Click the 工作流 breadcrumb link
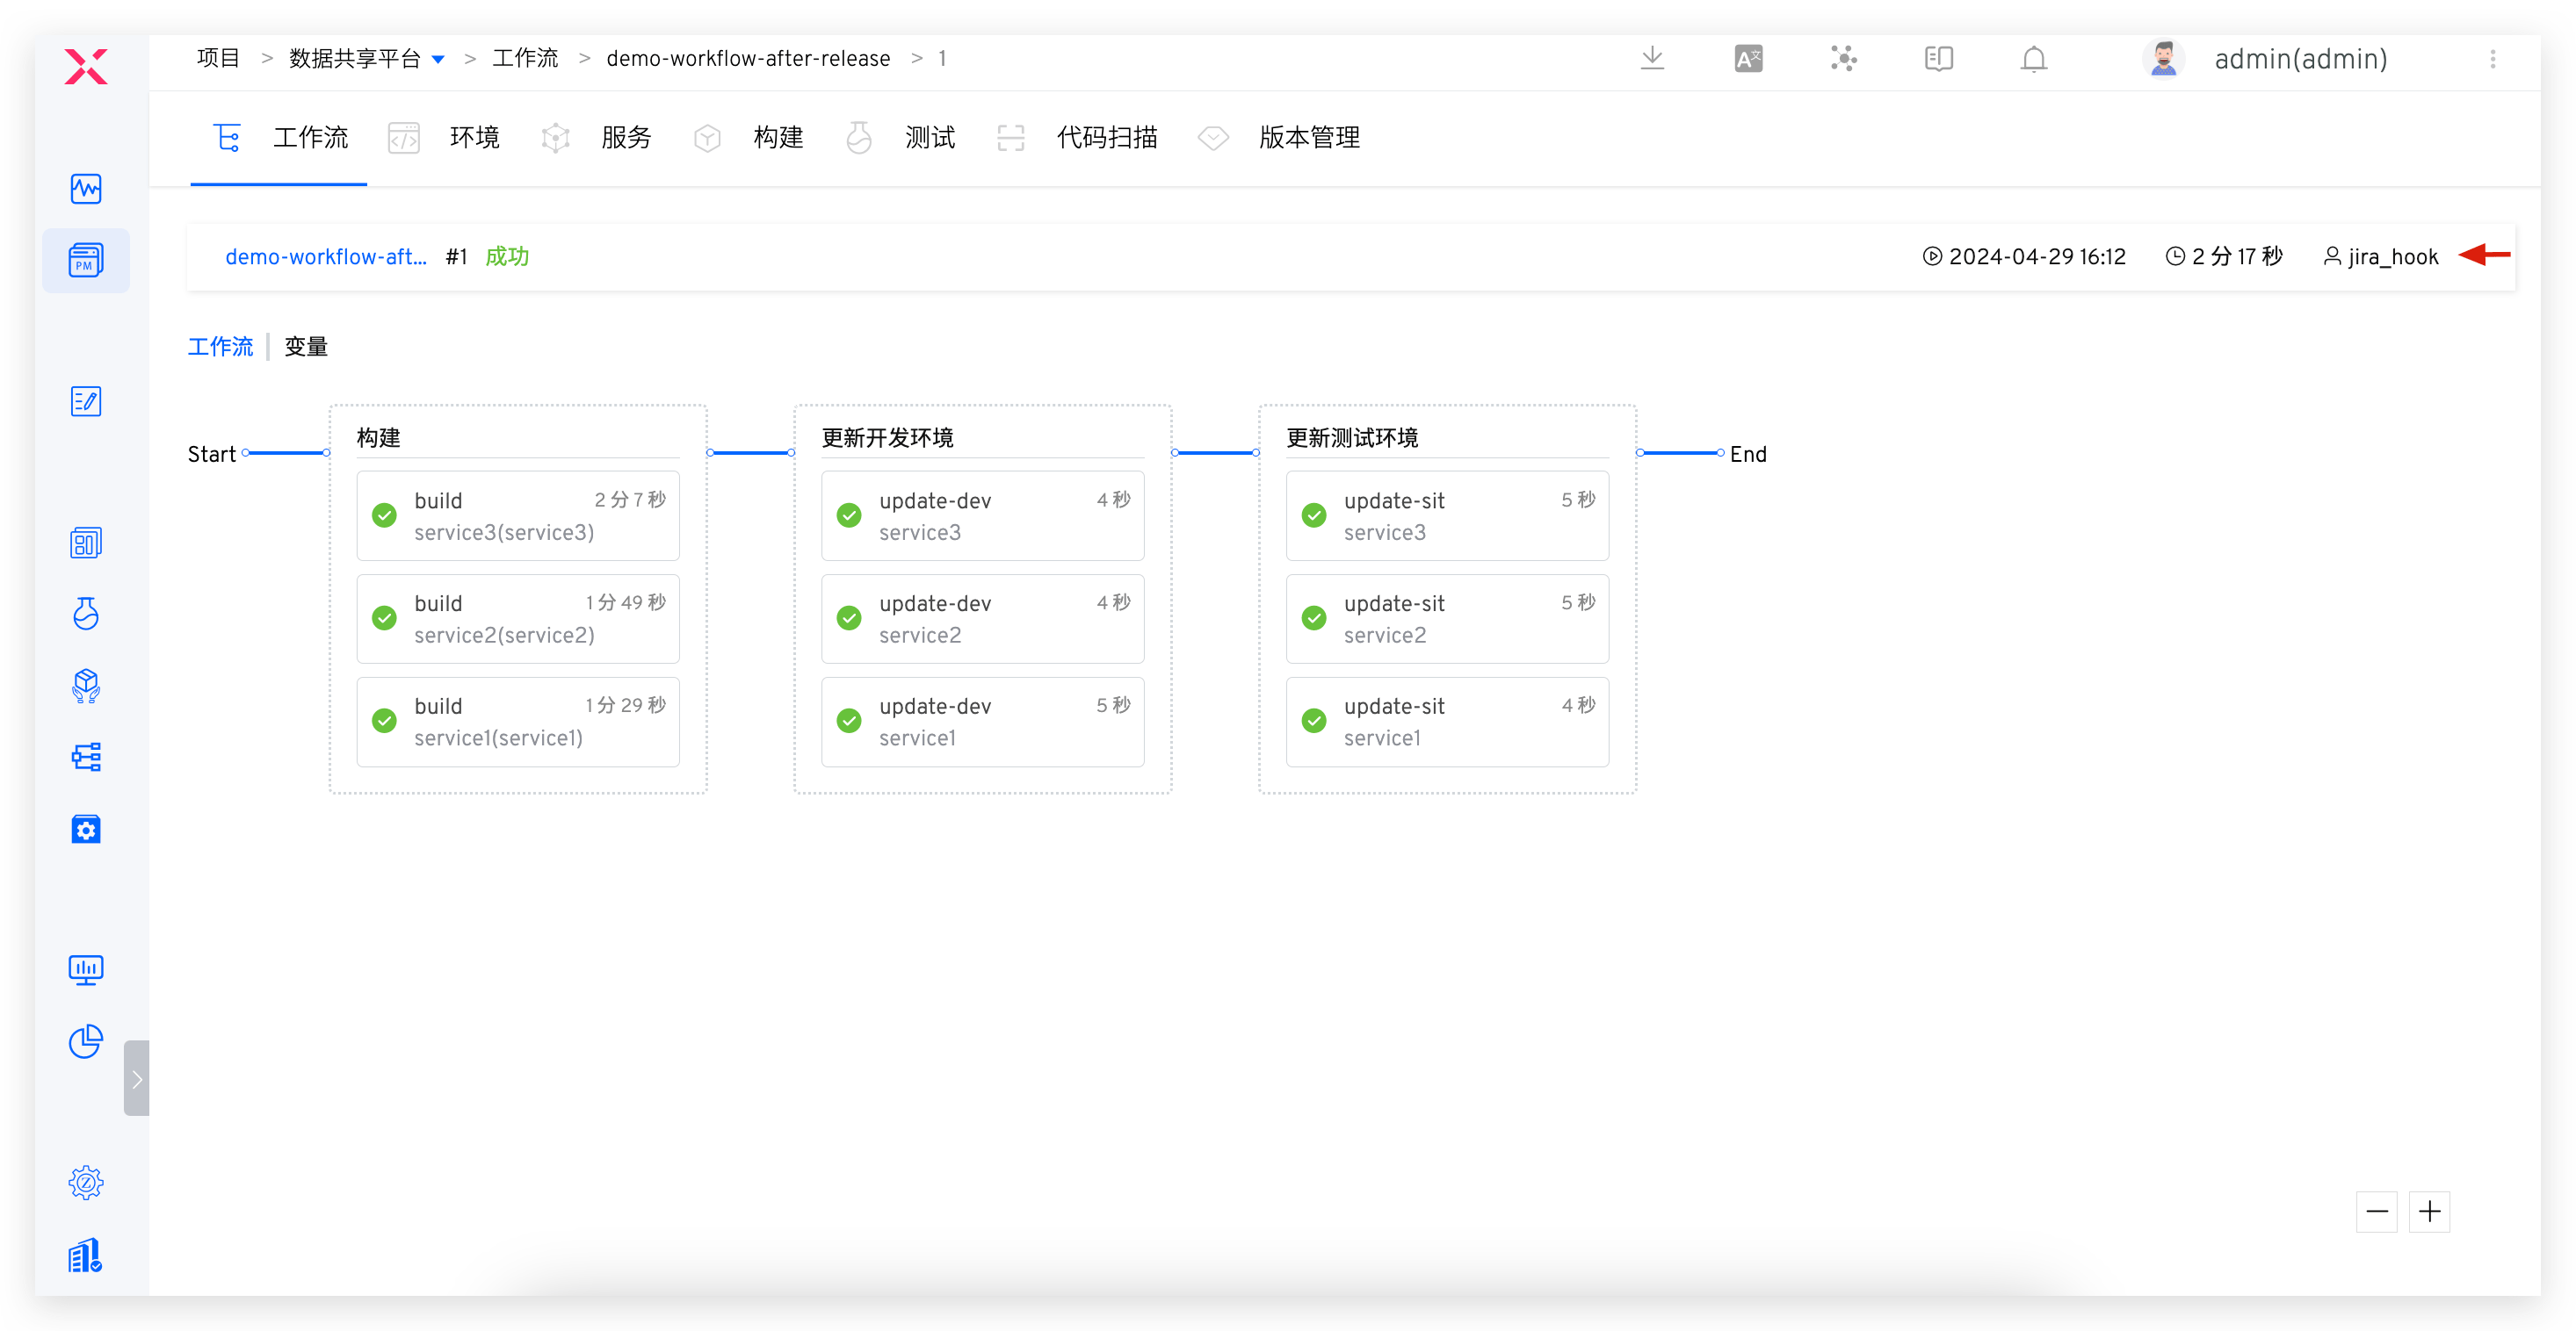 [x=525, y=59]
